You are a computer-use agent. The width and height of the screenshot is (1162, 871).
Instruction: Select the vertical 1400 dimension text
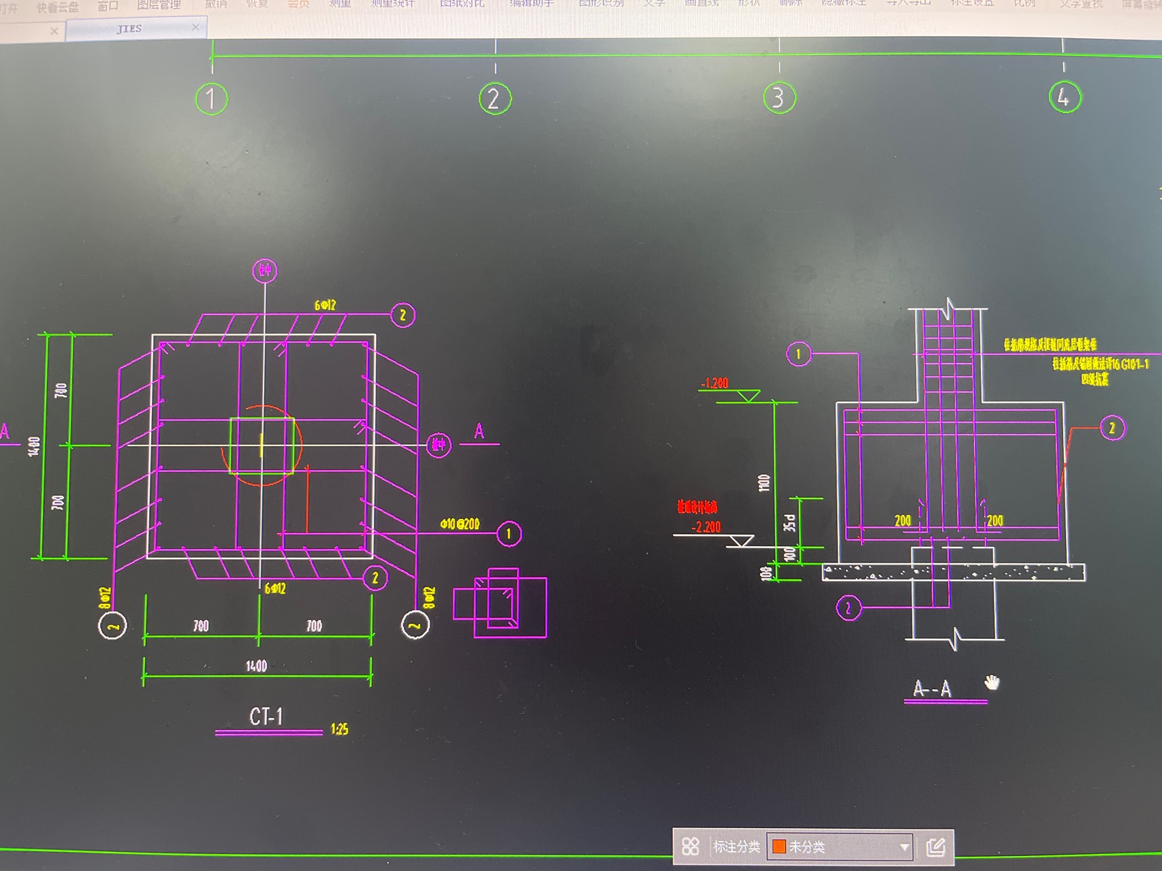click(33, 447)
